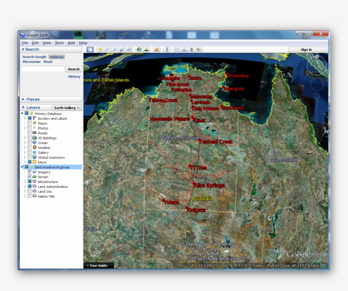The width and height of the screenshot is (348, 291).
Task: Click the ruler measurement icon
Action: click(x=167, y=50)
